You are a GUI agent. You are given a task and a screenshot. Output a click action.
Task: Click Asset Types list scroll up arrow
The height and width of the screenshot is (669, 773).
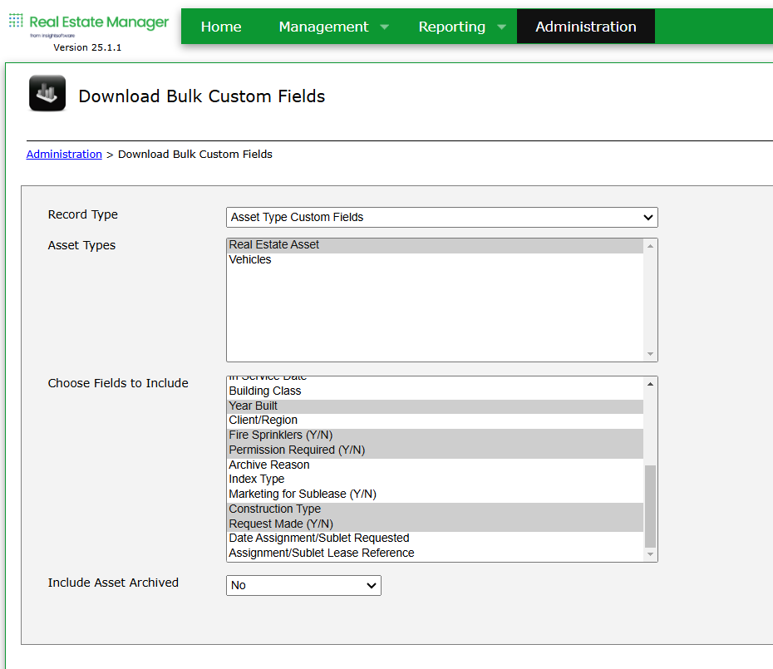(650, 246)
